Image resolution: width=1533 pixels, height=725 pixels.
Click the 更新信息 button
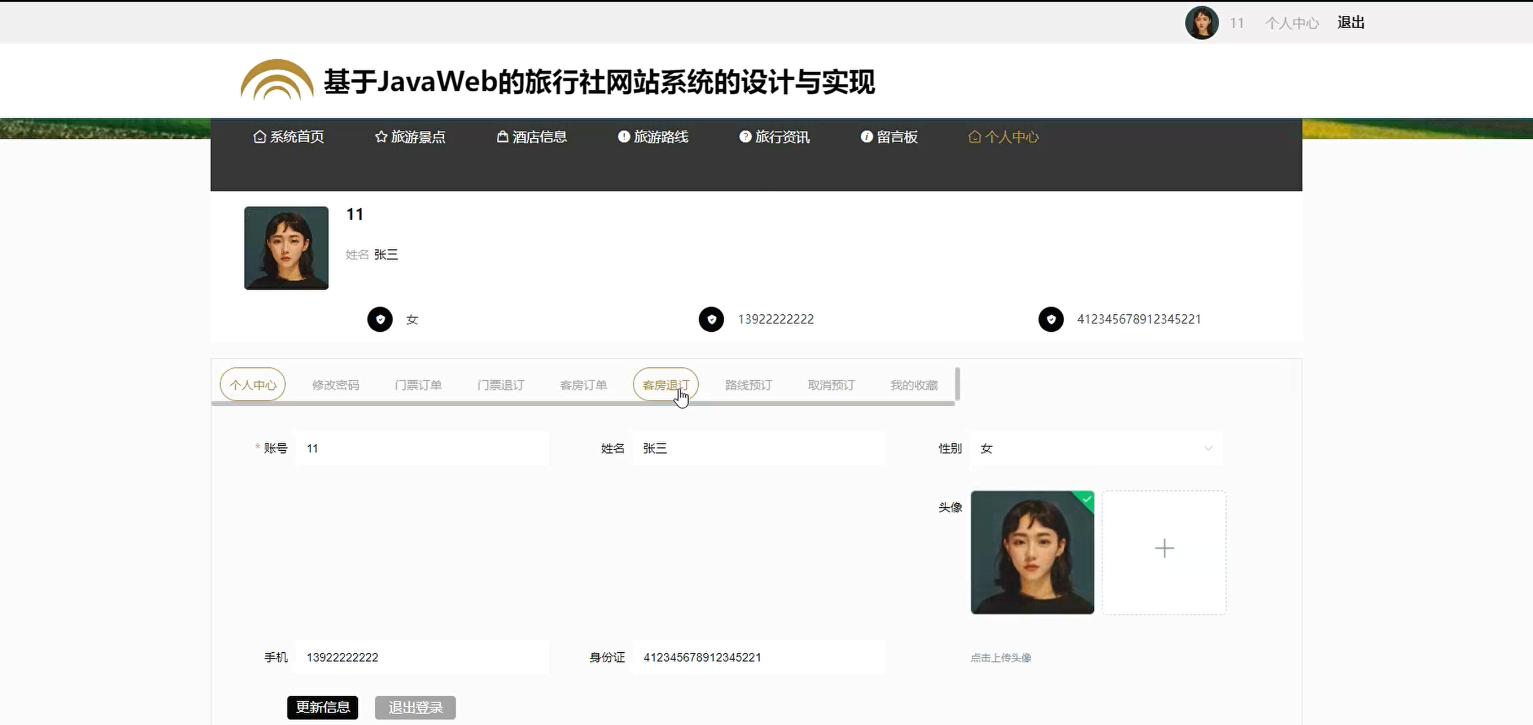[322, 707]
